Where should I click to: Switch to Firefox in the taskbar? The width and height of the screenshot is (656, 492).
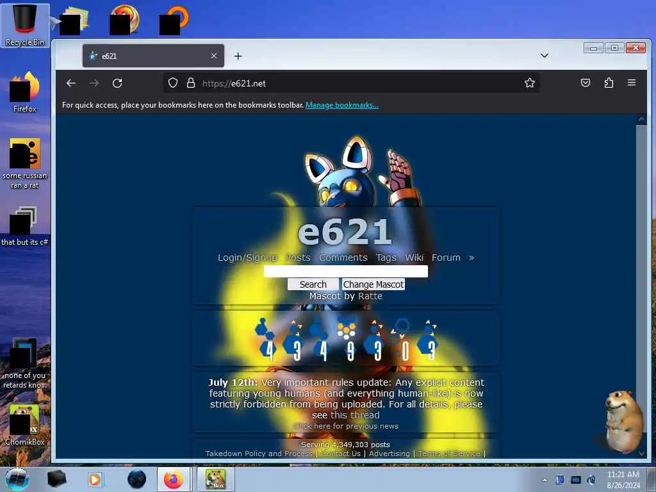click(173, 479)
